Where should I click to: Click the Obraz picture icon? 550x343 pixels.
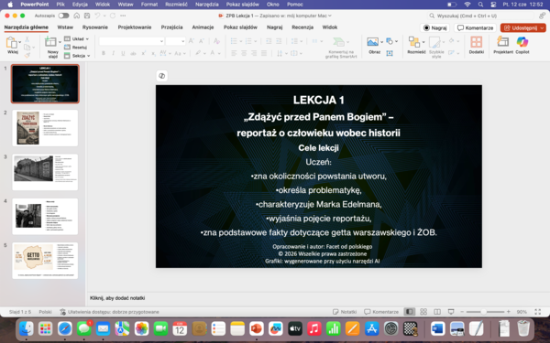372,42
